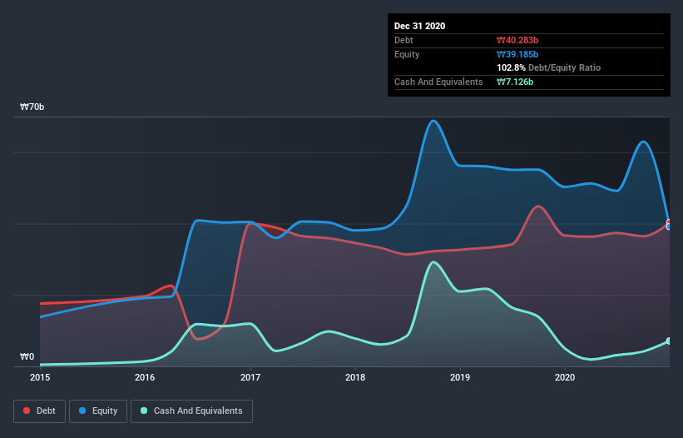The width and height of the screenshot is (683, 438).
Task: Click the Equity end data point marker
Action: point(669,226)
